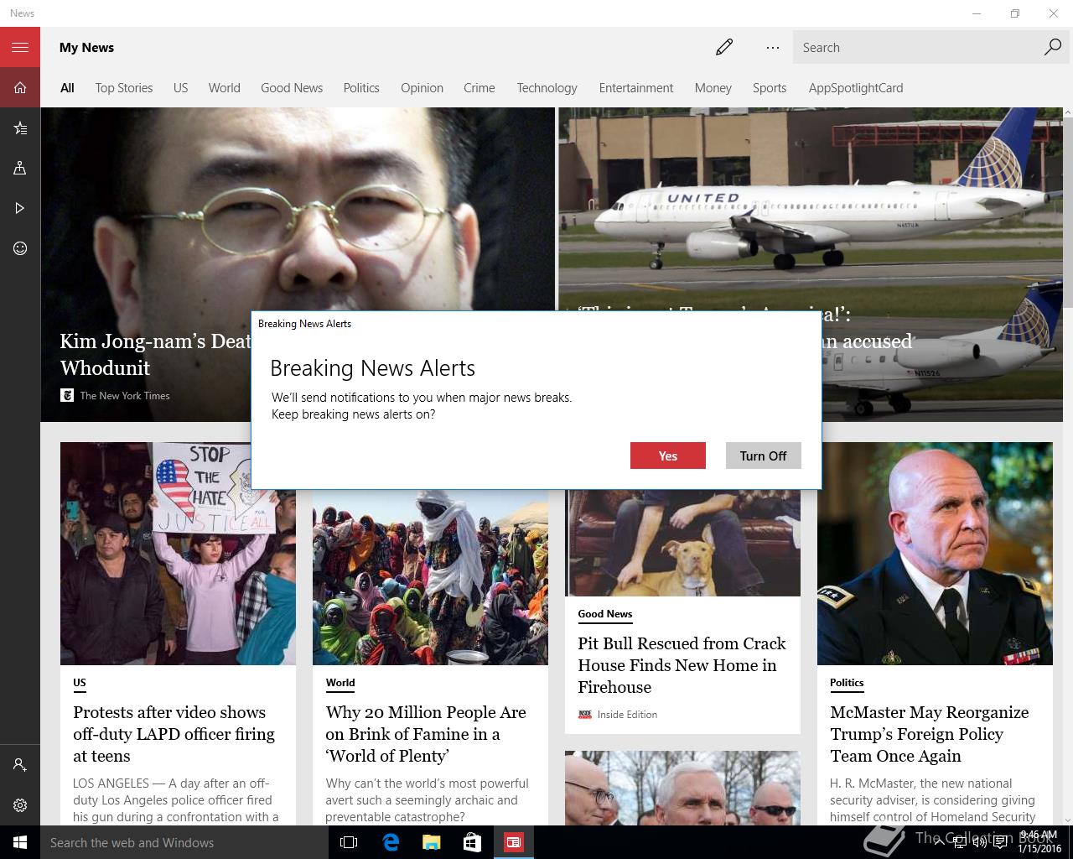Switch to Politics tab
The image size is (1073, 859).
pyautogui.click(x=361, y=87)
